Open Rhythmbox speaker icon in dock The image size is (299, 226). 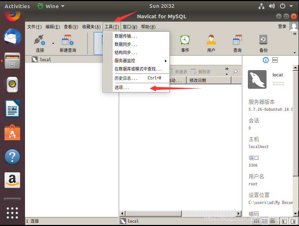tap(12, 84)
